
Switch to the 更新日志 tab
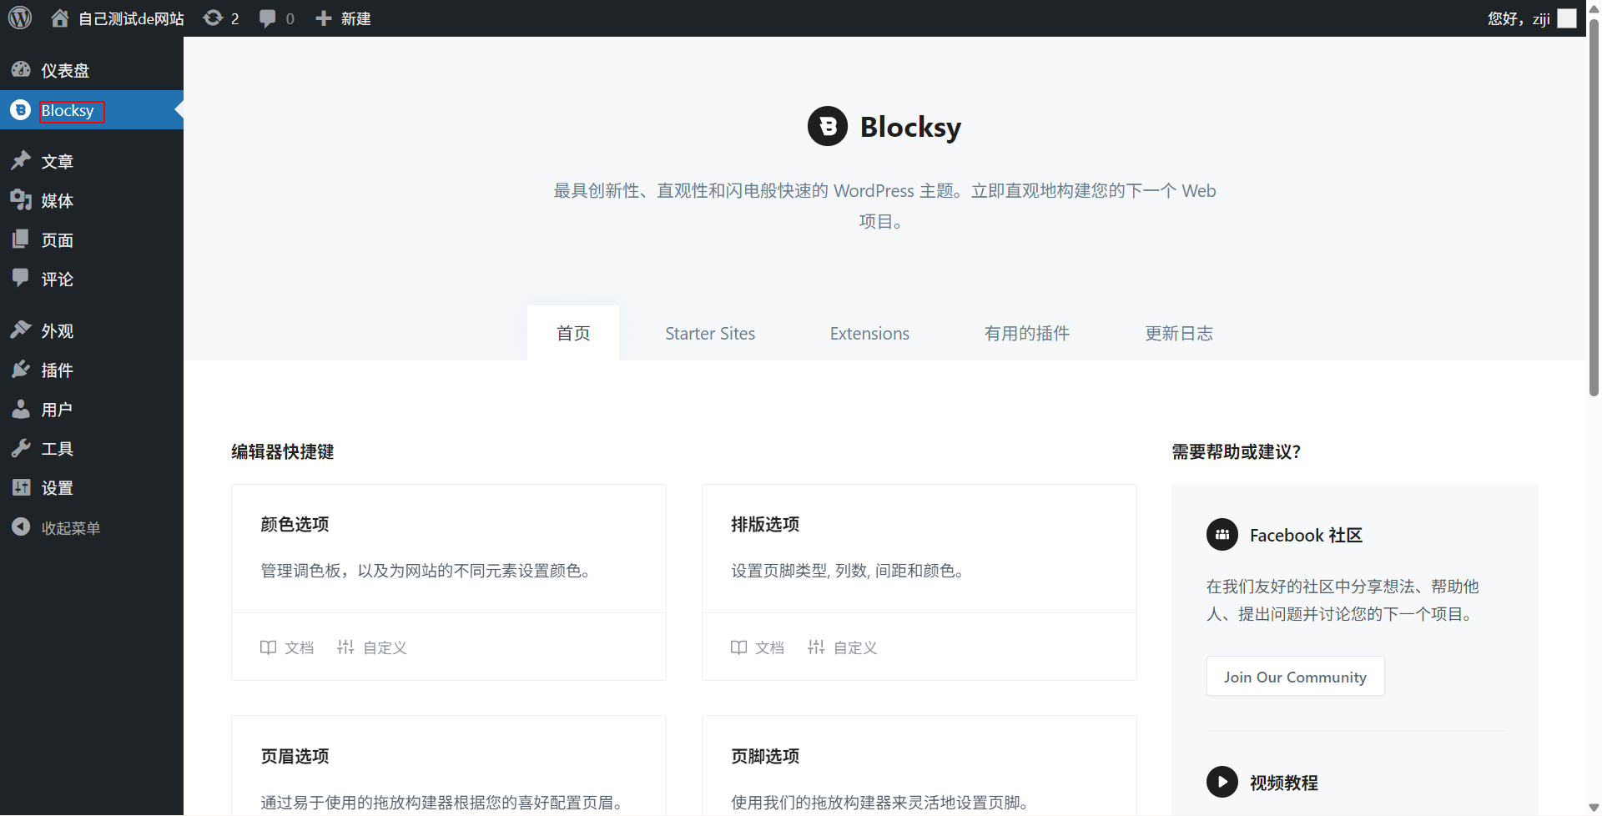click(x=1179, y=333)
